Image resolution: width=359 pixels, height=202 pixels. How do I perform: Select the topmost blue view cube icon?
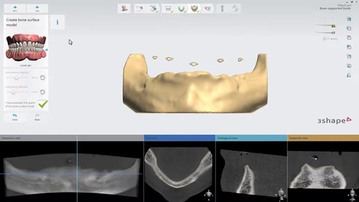tap(349, 20)
